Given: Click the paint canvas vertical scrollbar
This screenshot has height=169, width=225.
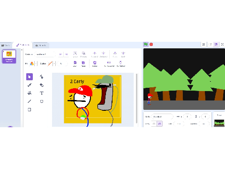Looking at the screenshot, I should point(137,98).
